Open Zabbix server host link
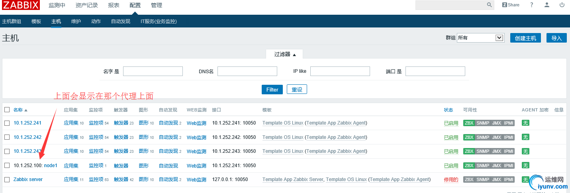The height and width of the screenshot is (193, 570). coord(28,179)
